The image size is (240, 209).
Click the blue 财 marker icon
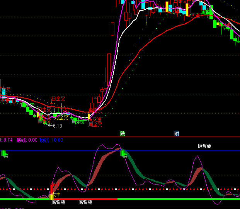point(177,134)
